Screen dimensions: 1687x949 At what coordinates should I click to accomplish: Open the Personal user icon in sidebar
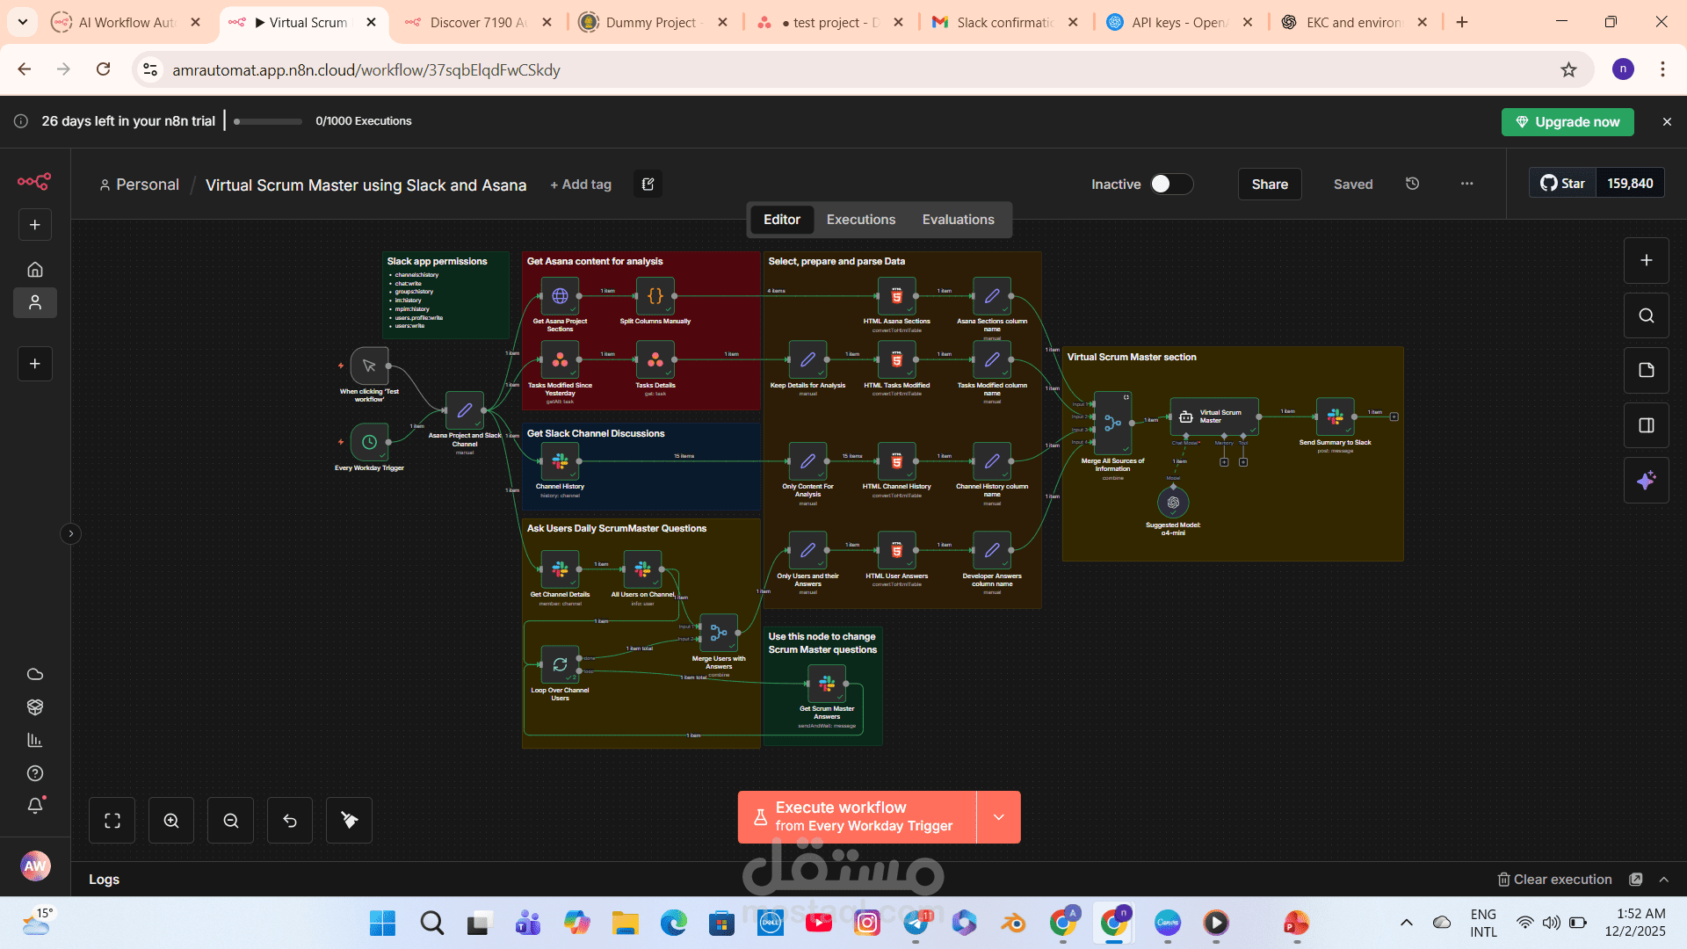[35, 302]
